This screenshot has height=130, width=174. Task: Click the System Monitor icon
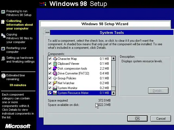pos(55,88)
